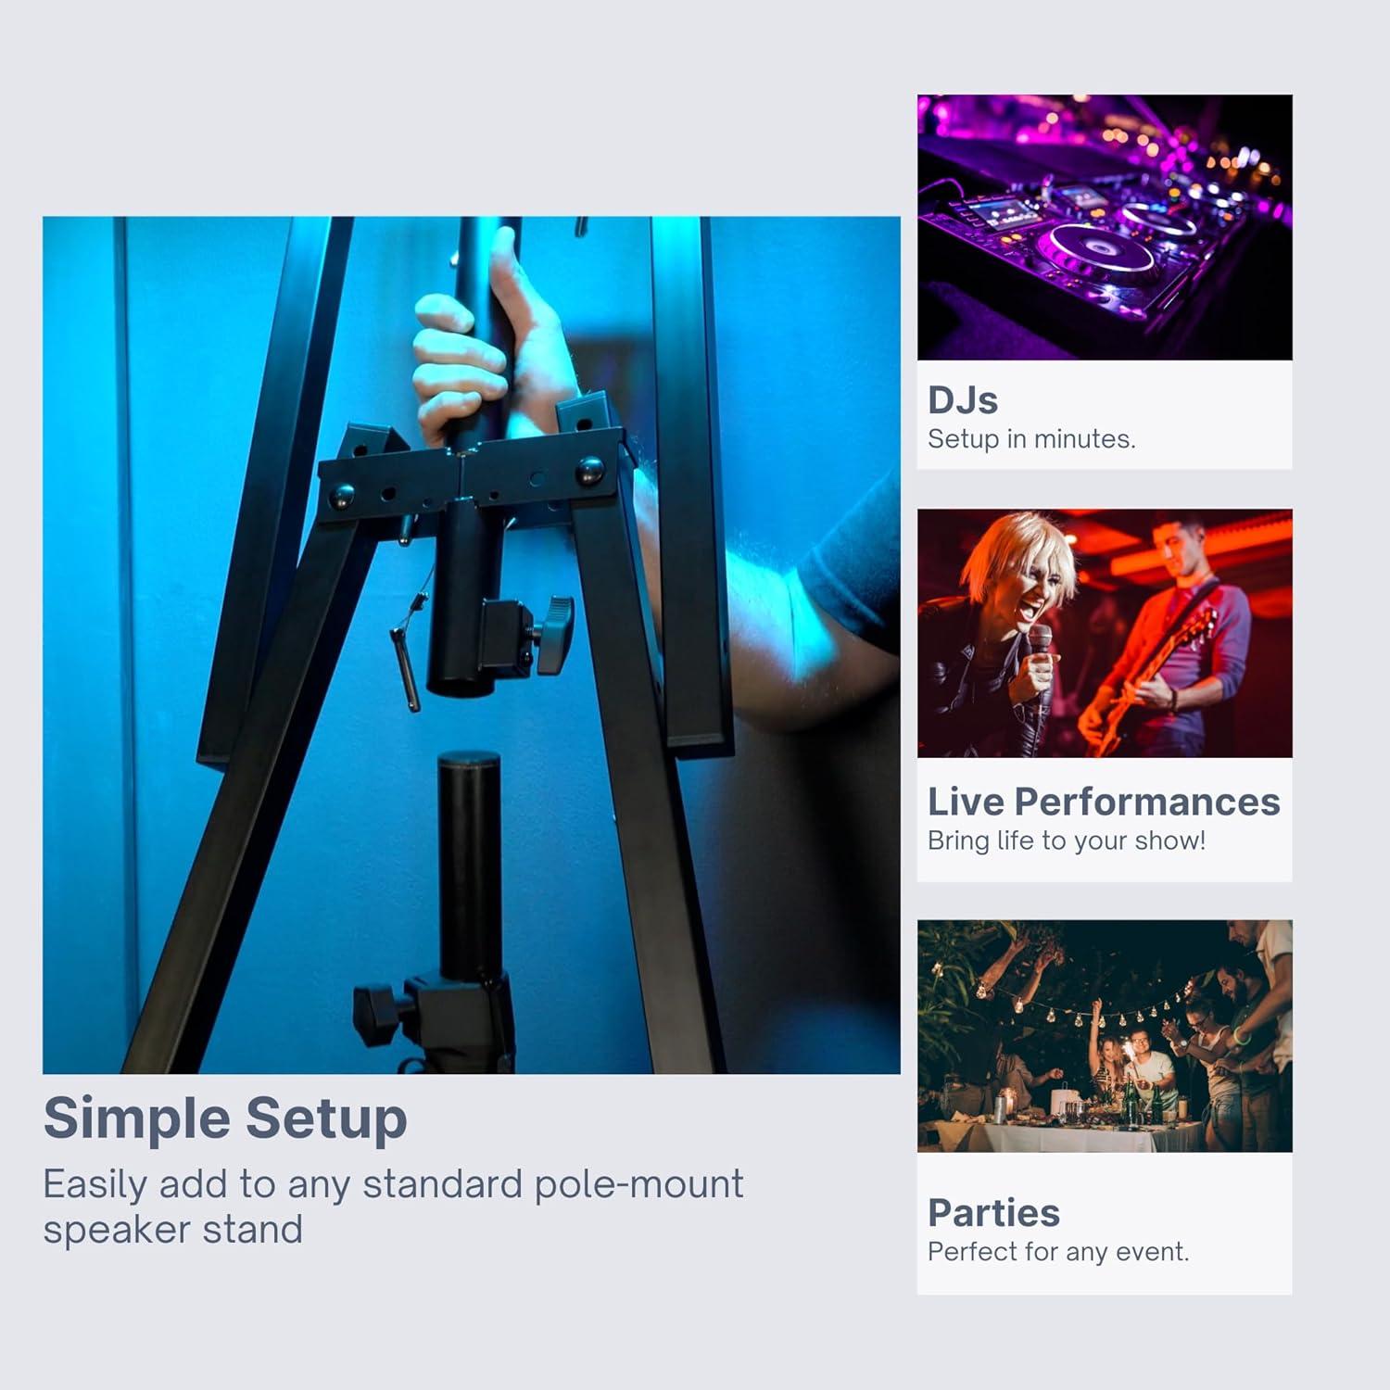Click the "Simple Setup" heading
Viewport: 1390px width, 1390px height.
point(225,1118)
